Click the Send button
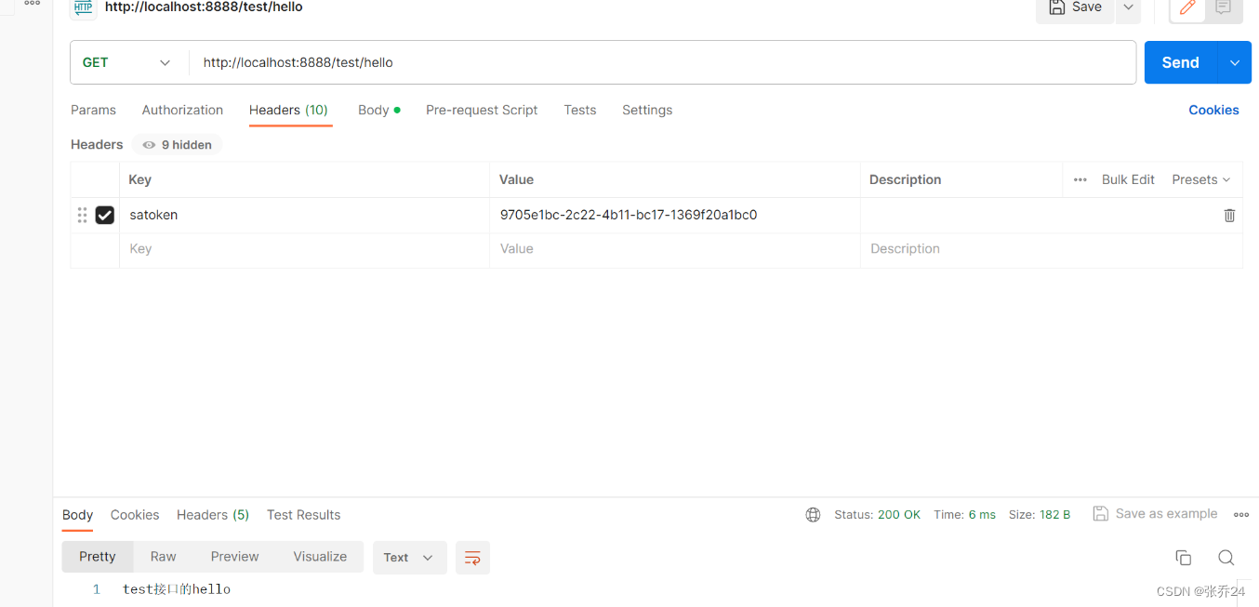This screenshot has height=607, width=1259. [x=1179, y=62]
